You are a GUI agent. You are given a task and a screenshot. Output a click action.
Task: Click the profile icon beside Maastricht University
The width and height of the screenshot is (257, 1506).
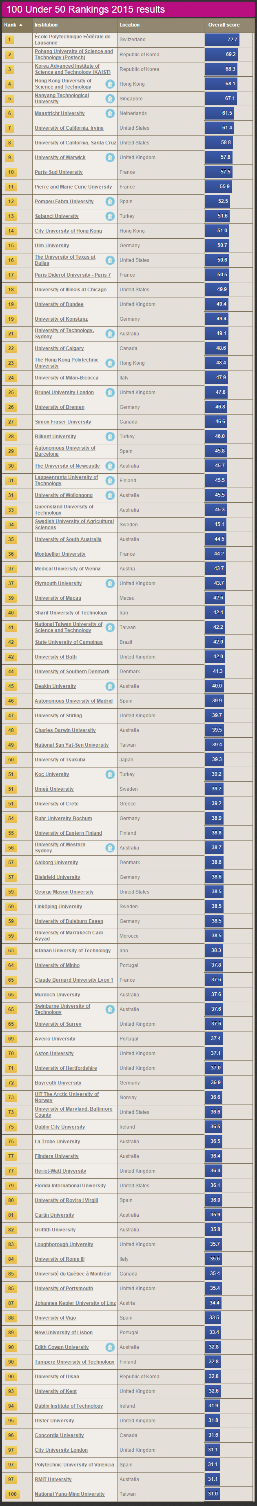pyautogui.click(x=109, y=113)
